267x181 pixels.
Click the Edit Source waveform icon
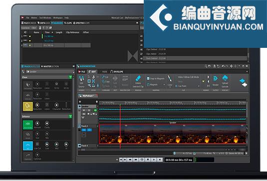tap(81, 78)
